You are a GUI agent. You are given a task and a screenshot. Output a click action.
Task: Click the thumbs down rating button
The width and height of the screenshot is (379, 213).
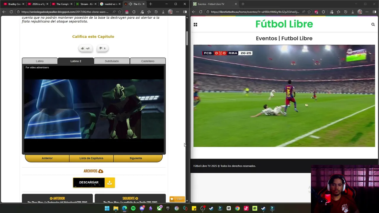click(x=102, y=48)
